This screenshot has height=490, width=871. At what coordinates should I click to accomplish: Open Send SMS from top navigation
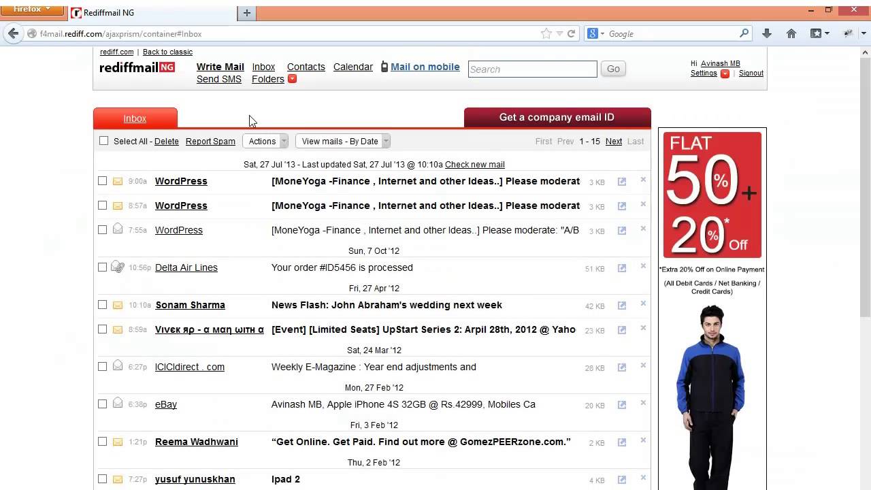218,79
